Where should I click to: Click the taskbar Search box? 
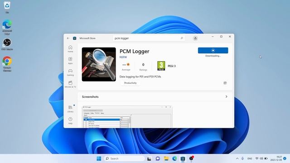coord(125,158)
